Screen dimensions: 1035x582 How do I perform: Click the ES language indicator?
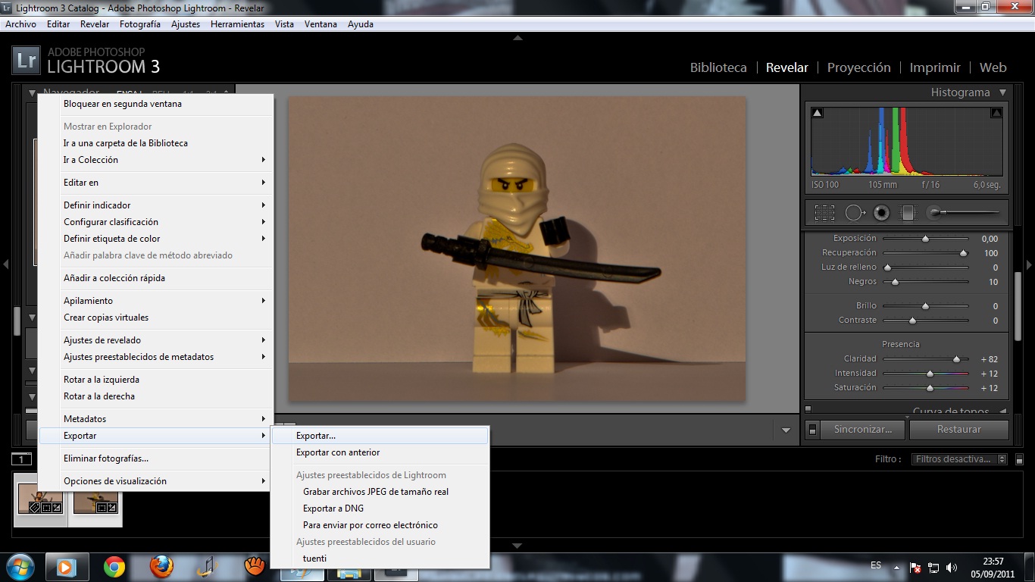(x=876, y=565)
